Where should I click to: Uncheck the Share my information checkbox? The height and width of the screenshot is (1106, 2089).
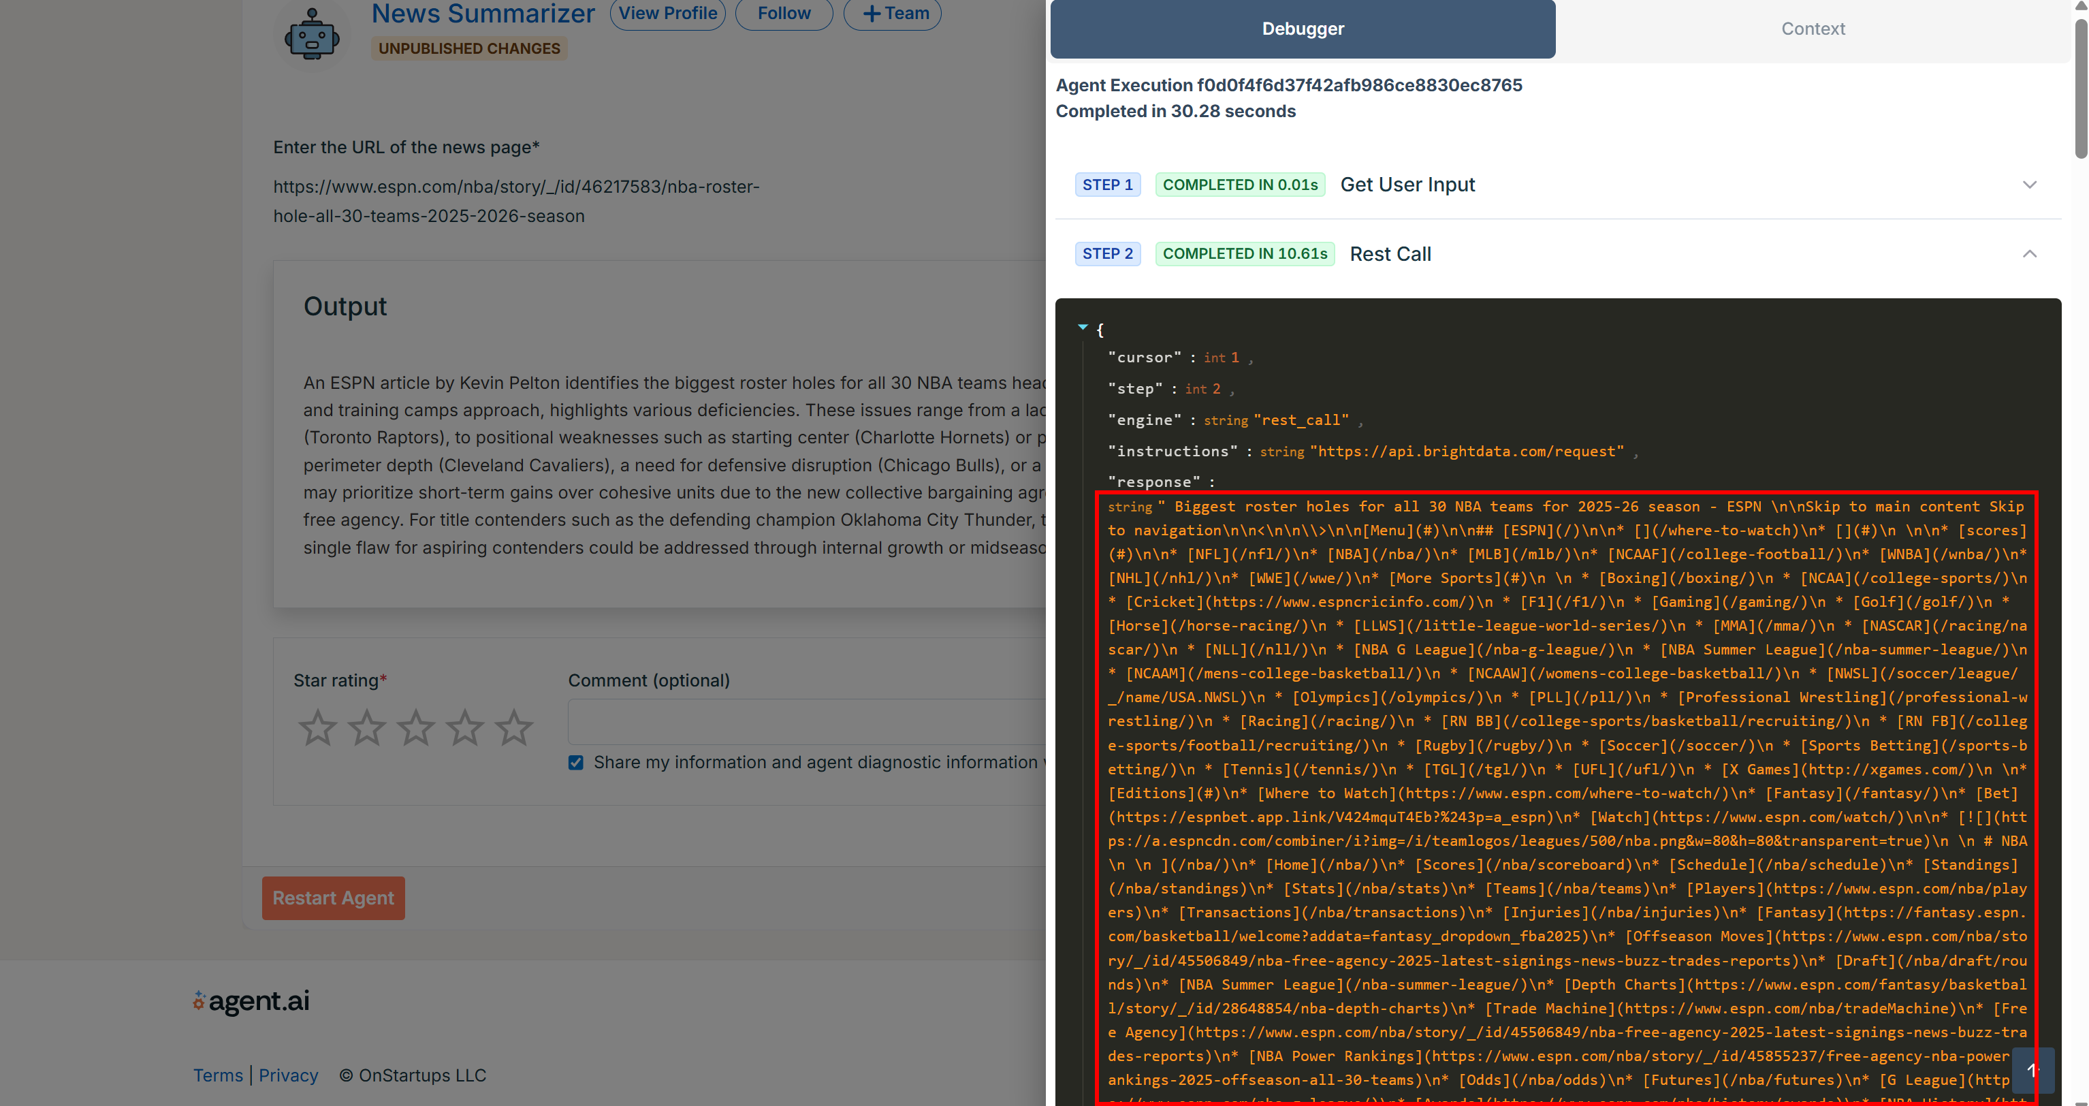click(x=576, y=762)
